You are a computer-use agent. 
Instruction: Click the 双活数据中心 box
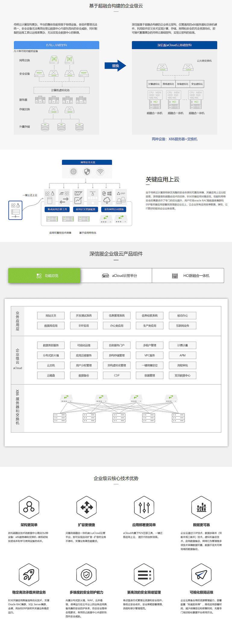click(x=183, y=375)
